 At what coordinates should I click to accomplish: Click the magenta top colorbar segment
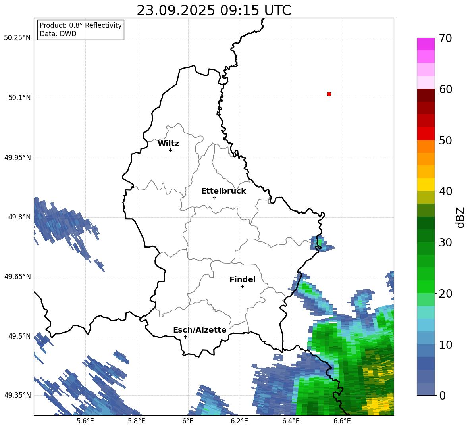tap(426, 44)
